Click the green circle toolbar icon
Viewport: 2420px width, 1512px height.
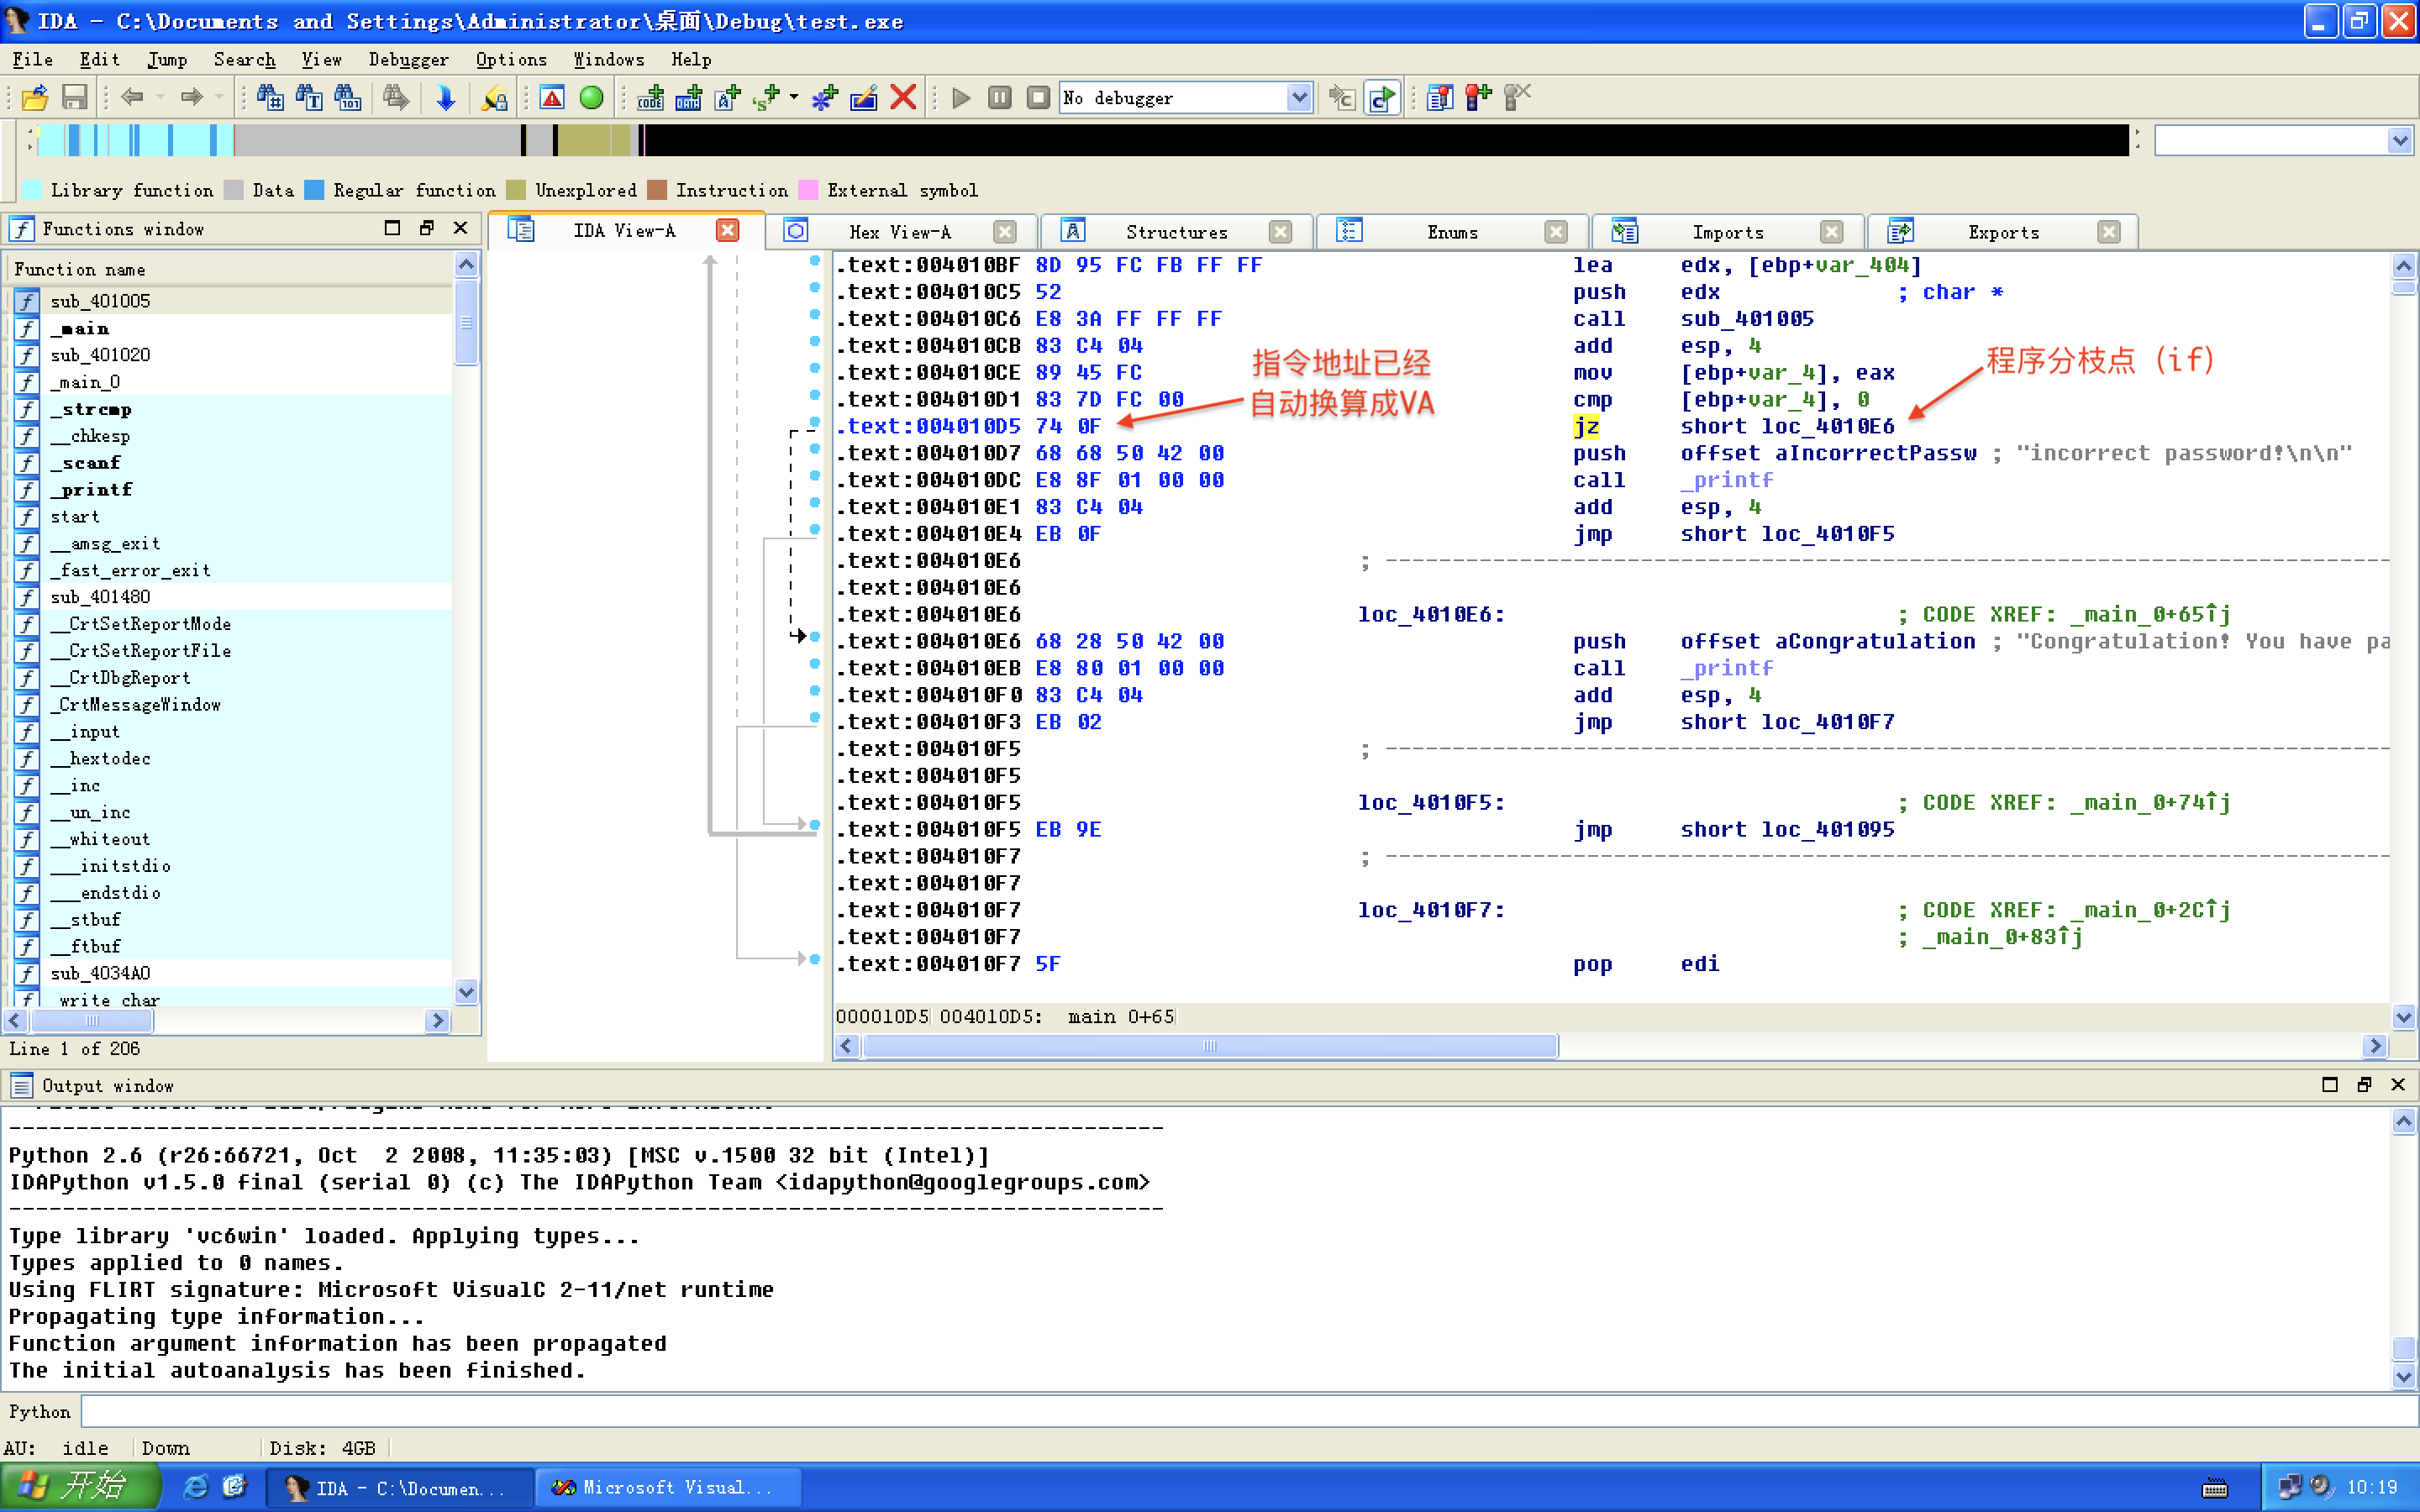(x=591, y=97)
